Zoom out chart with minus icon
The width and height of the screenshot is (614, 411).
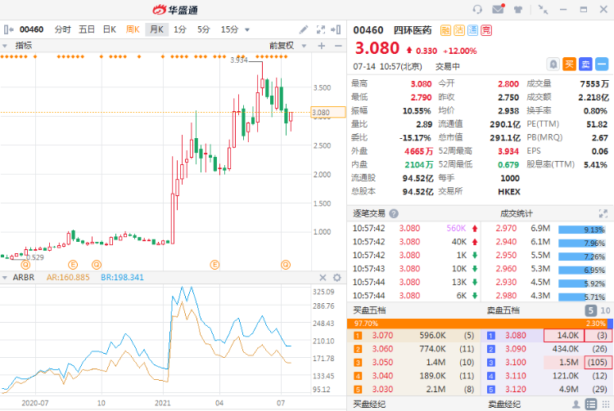(x=338, y=46)
